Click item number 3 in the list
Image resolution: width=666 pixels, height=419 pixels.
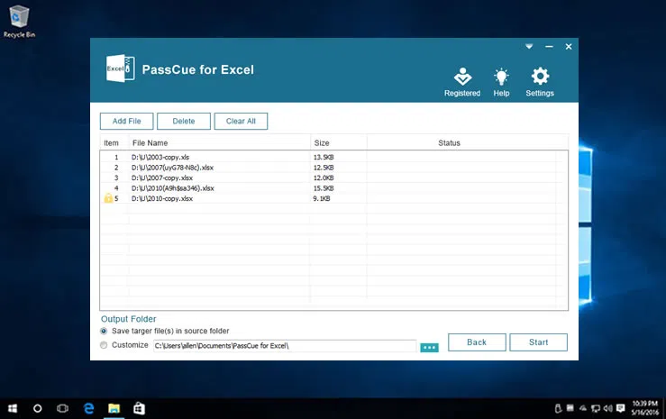116,178
